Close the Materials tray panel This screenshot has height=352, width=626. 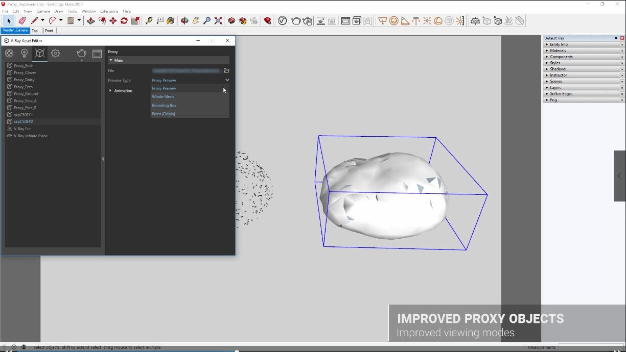(622, 51)
